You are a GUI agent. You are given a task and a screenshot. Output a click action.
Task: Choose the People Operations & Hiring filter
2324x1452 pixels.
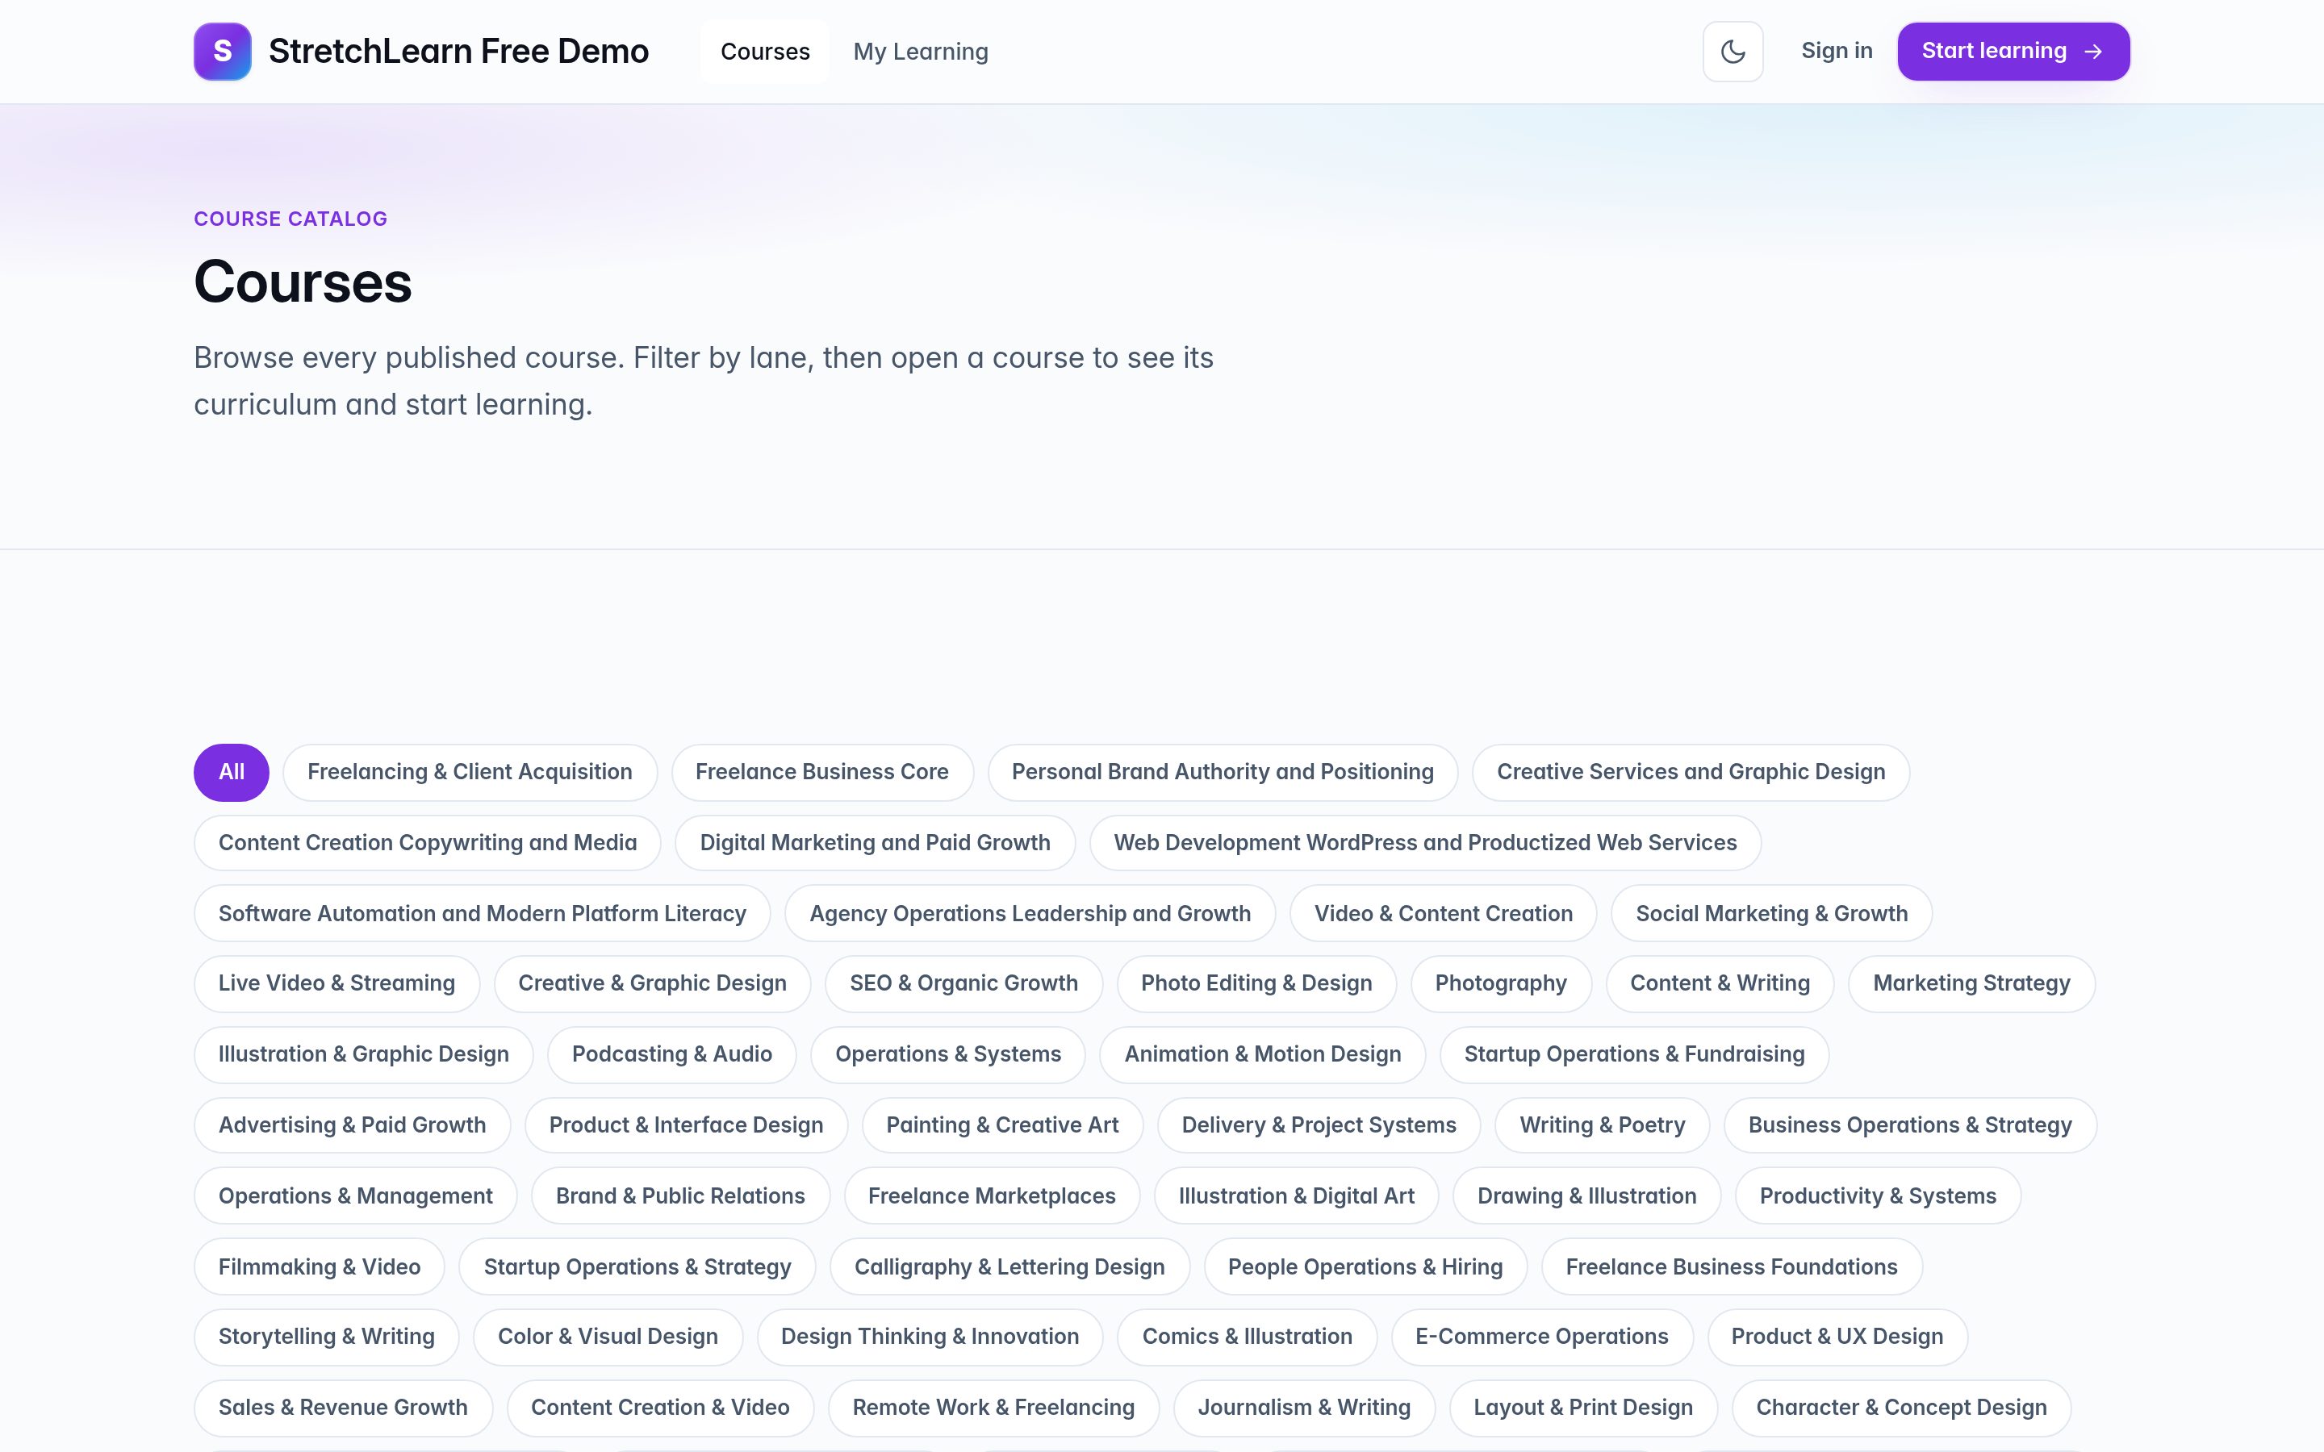(x=1365, y=1267)
